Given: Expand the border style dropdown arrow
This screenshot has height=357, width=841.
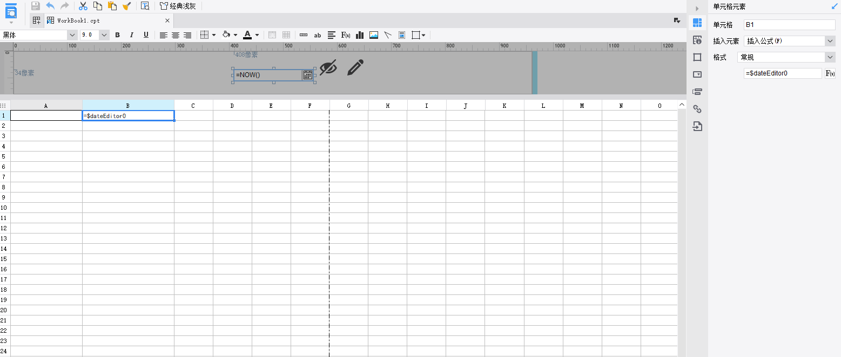Looking at the screenshot, I should pos(214,35).
